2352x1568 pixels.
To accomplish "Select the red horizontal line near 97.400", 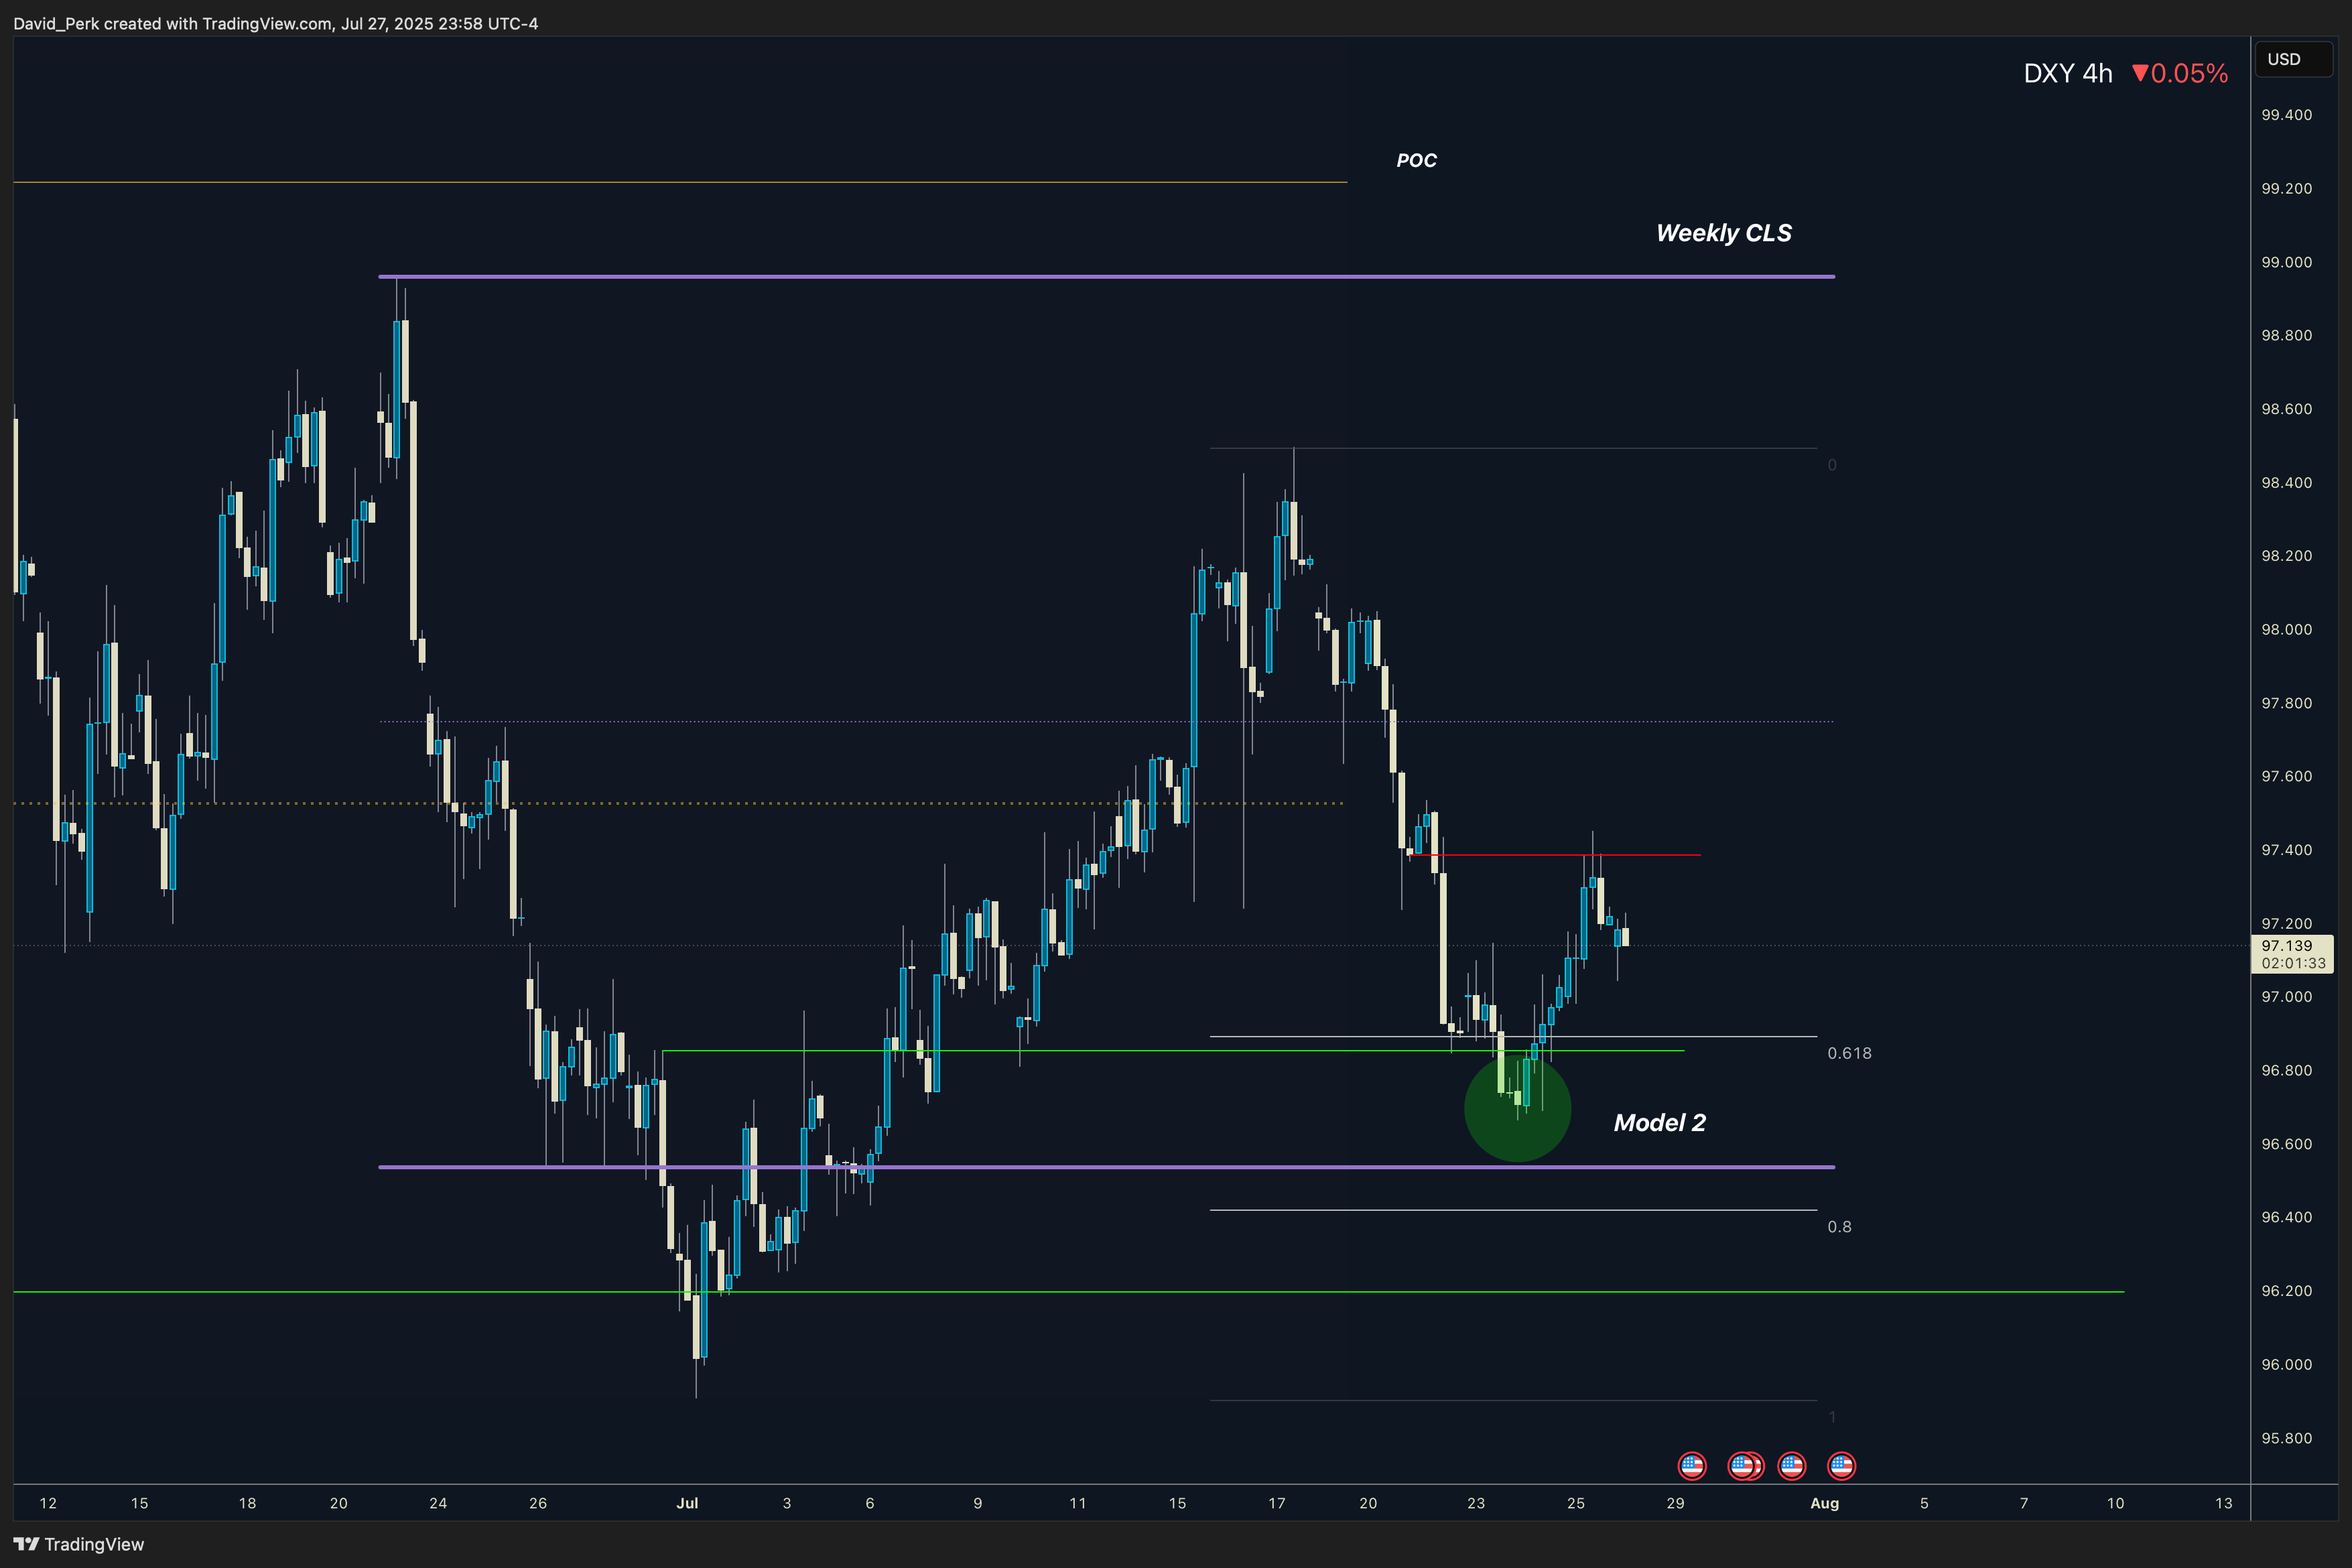I will pyautogui.click(x=1555, y=855).
